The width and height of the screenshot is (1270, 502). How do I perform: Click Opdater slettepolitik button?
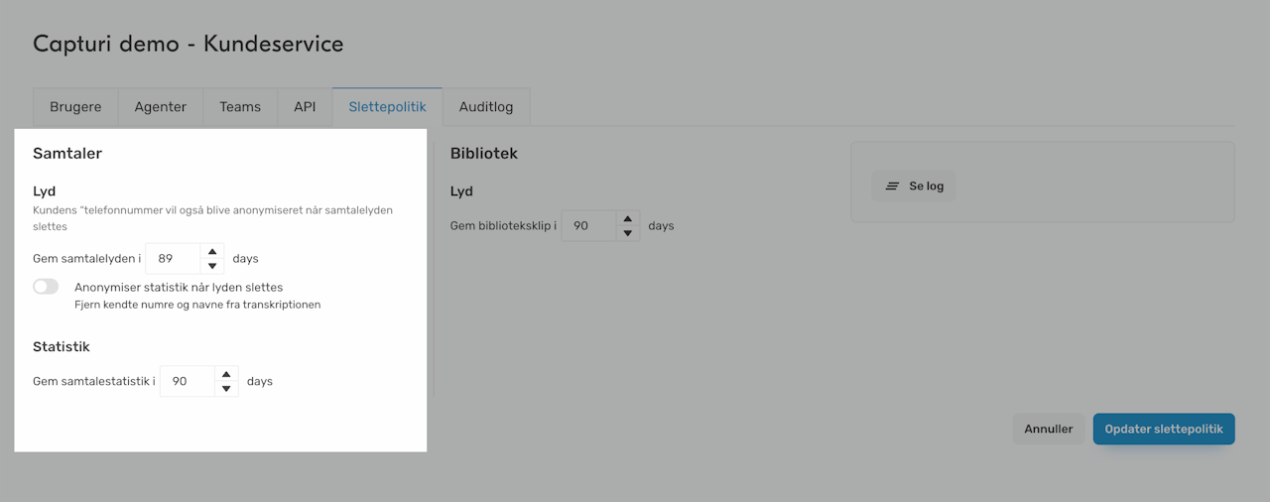point(1164,429)
